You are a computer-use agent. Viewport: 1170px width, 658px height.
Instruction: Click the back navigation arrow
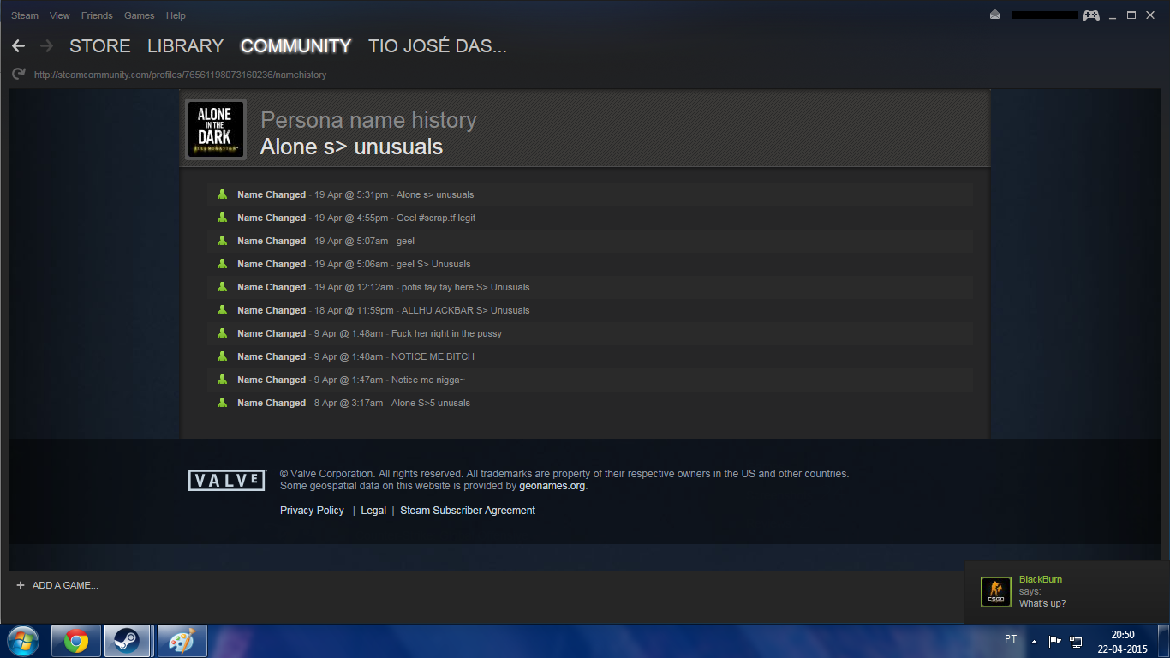point(18,46)
